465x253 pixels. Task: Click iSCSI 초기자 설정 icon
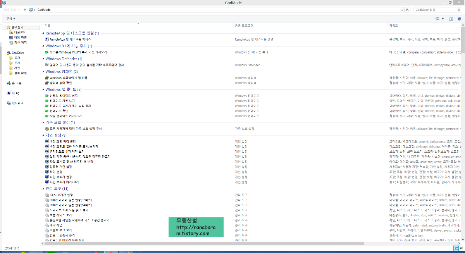(47, 195)
